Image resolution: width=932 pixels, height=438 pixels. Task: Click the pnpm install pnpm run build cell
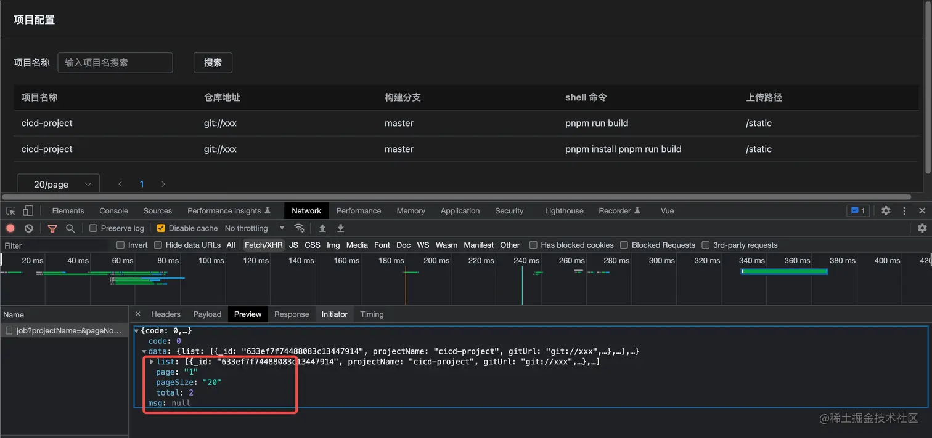tap(623, 149)
